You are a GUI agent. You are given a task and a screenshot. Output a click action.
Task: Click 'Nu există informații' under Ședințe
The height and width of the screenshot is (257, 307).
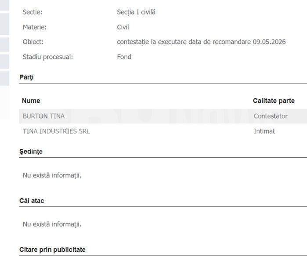coord(52,175)
